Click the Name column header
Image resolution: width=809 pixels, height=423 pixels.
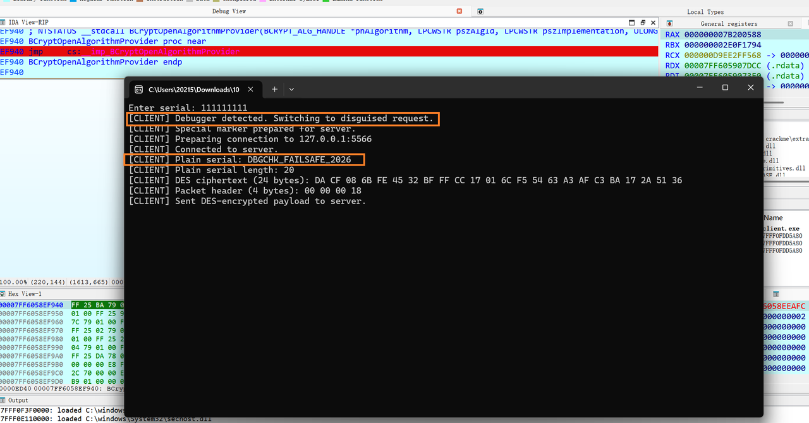click(x=773, y=218)
